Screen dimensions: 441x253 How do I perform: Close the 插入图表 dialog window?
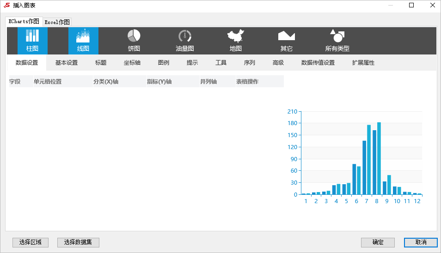433,6
